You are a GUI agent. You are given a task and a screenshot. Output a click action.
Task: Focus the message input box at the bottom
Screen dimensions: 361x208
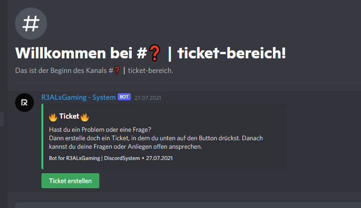click(x=188, y=205)
